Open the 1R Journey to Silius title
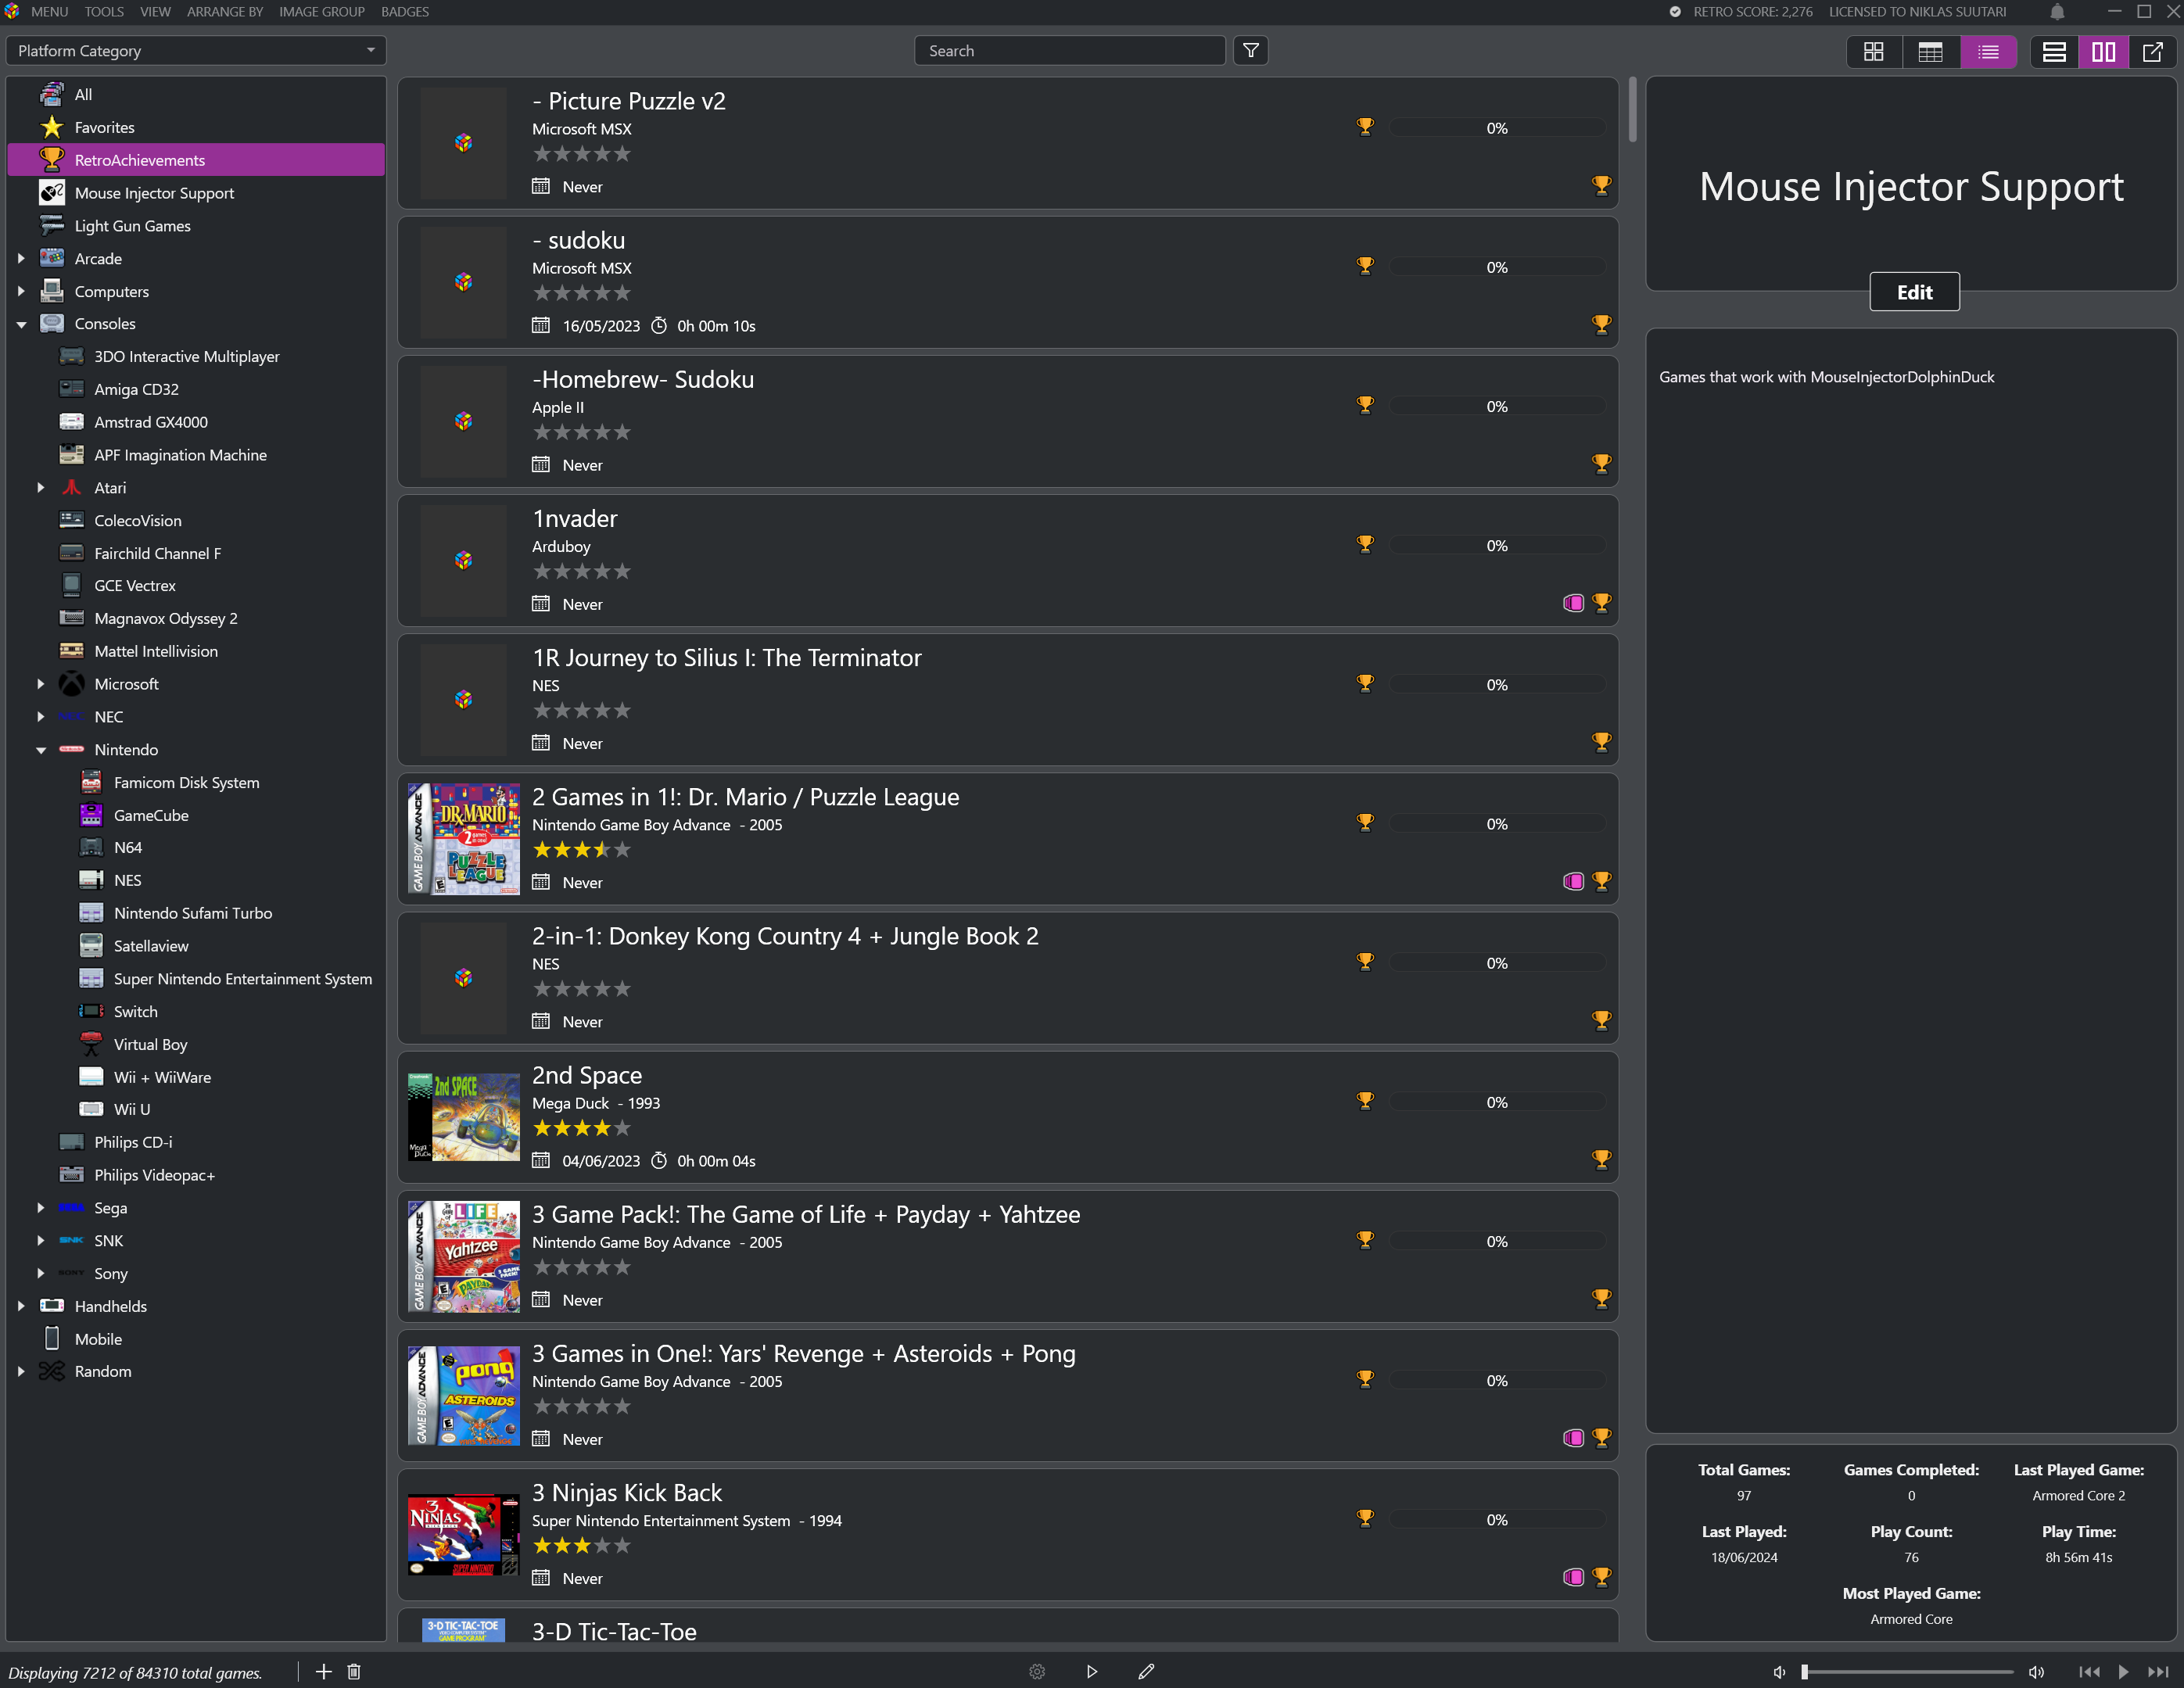 727,657
